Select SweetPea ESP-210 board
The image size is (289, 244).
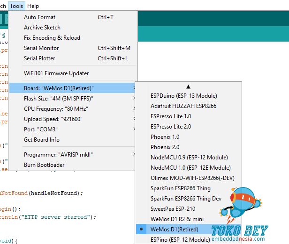coord(189,209)
